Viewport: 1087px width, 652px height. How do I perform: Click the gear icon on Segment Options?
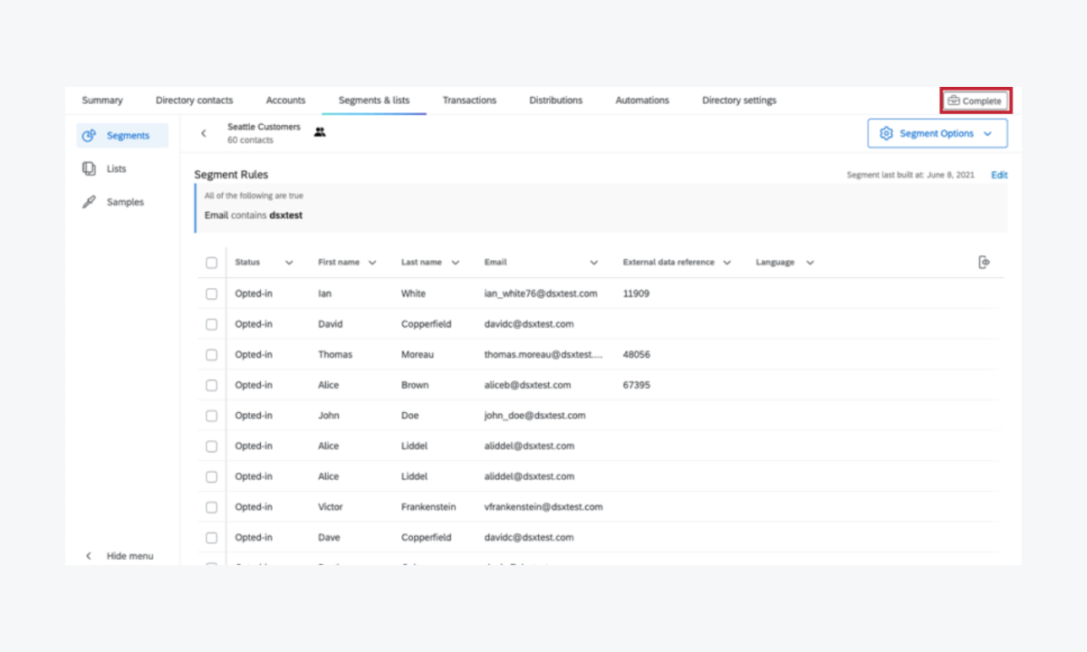pyautogui.click(x=886, y=132)
